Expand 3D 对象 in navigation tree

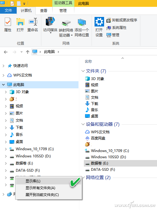click(6, 92)
